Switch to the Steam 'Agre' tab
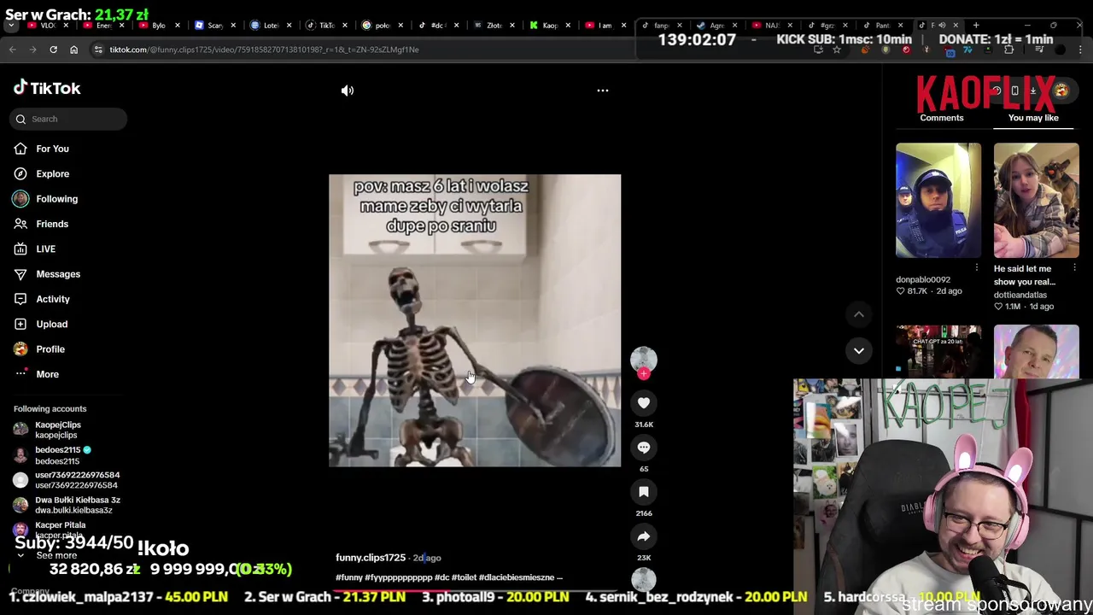 click(x=716, y=26)
